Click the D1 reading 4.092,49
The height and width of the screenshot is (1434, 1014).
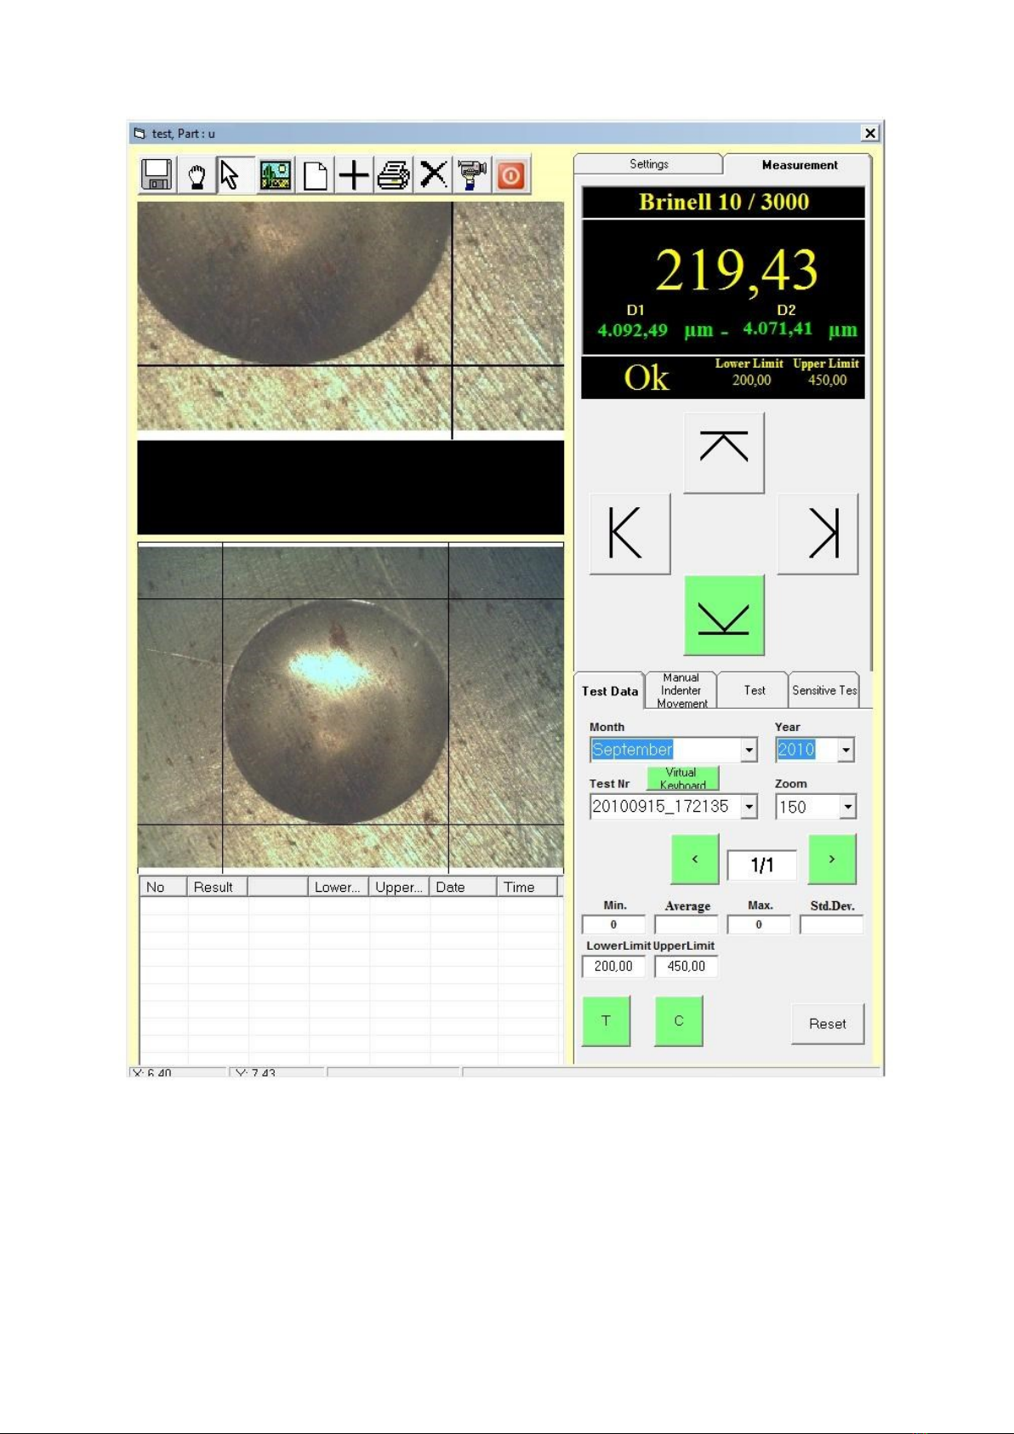[x=633, y=330]
